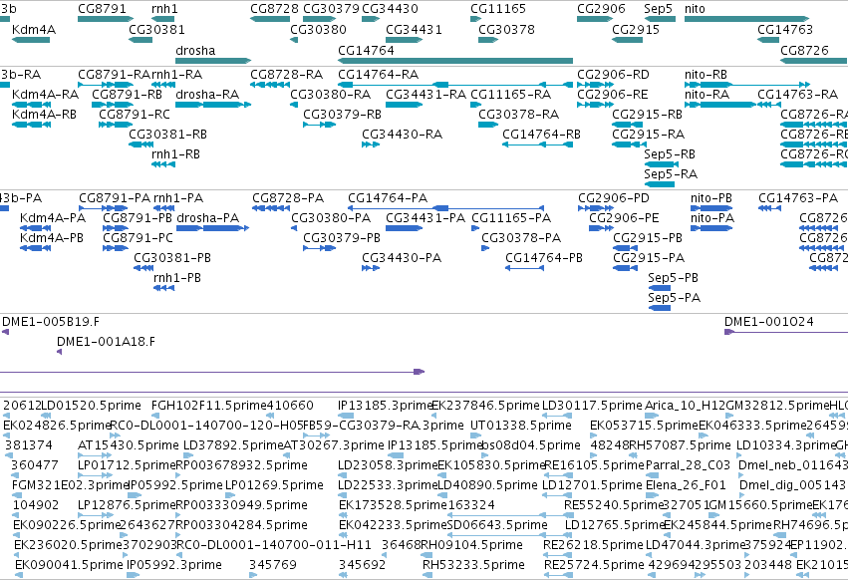Select the DME1-001024 feature label
The image size is (848, 580).
click(x=769, y=322)
